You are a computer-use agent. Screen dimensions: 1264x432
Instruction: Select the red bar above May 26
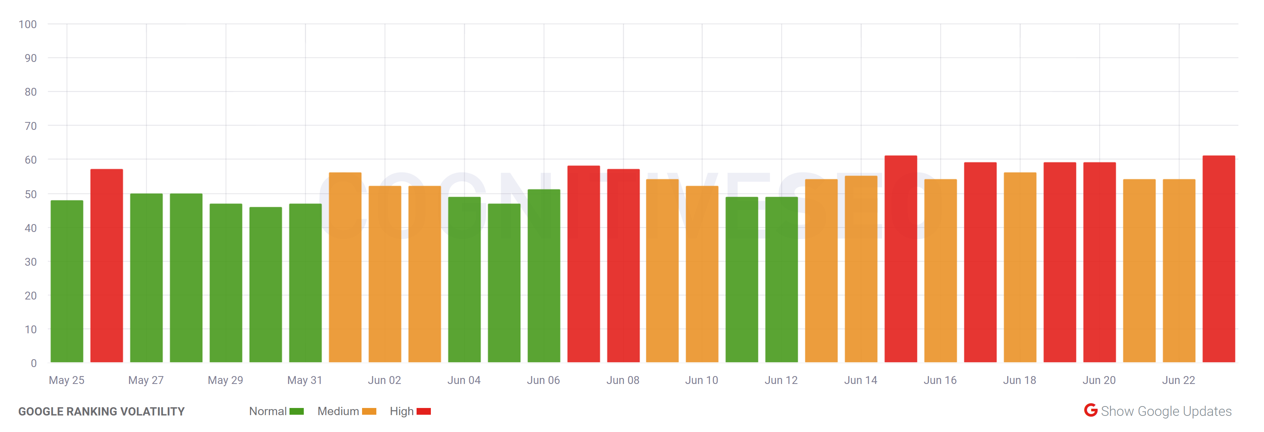pos(106,269)
